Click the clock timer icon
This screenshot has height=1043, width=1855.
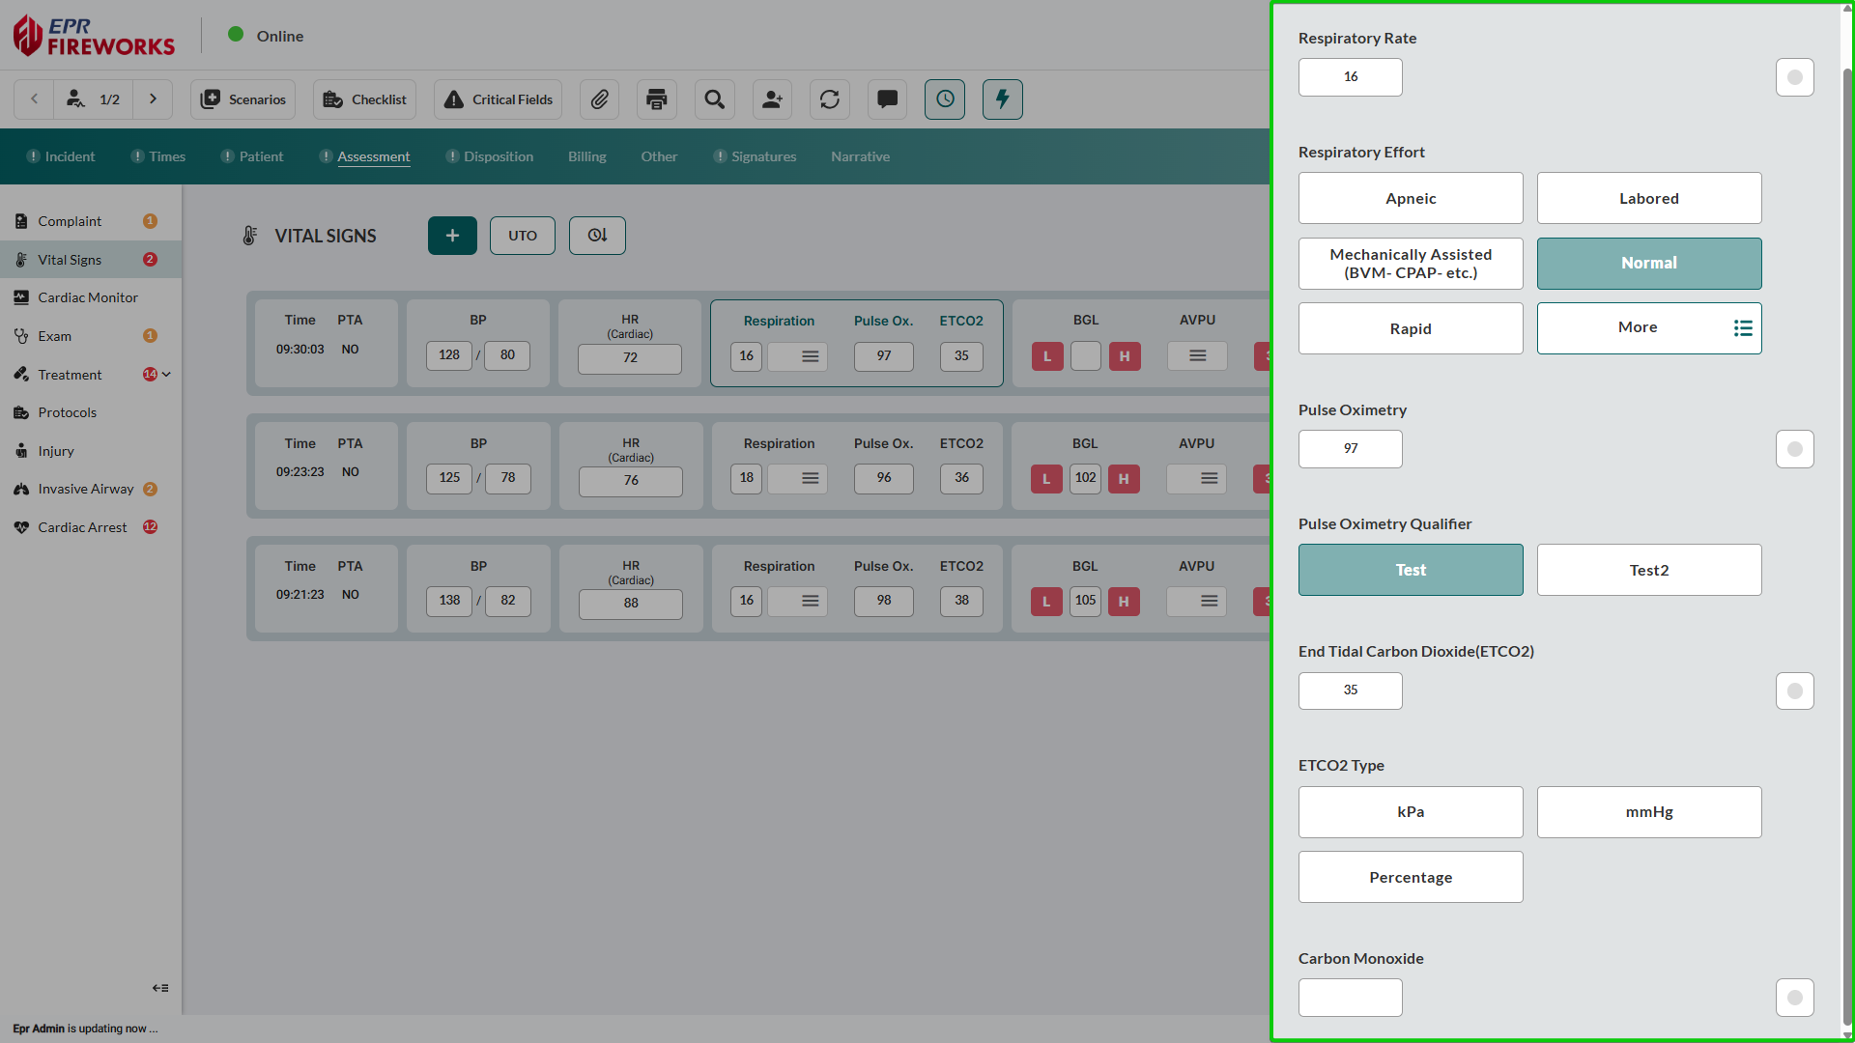pyautogui.click(x=944, y=99)
